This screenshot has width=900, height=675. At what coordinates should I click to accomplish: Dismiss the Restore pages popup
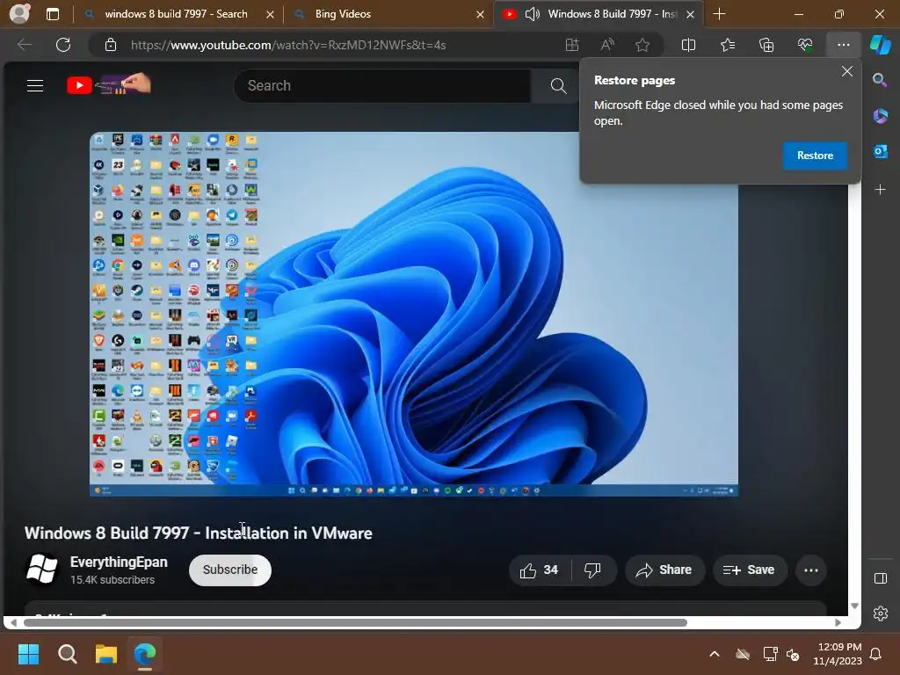click(x=846, y=71)
